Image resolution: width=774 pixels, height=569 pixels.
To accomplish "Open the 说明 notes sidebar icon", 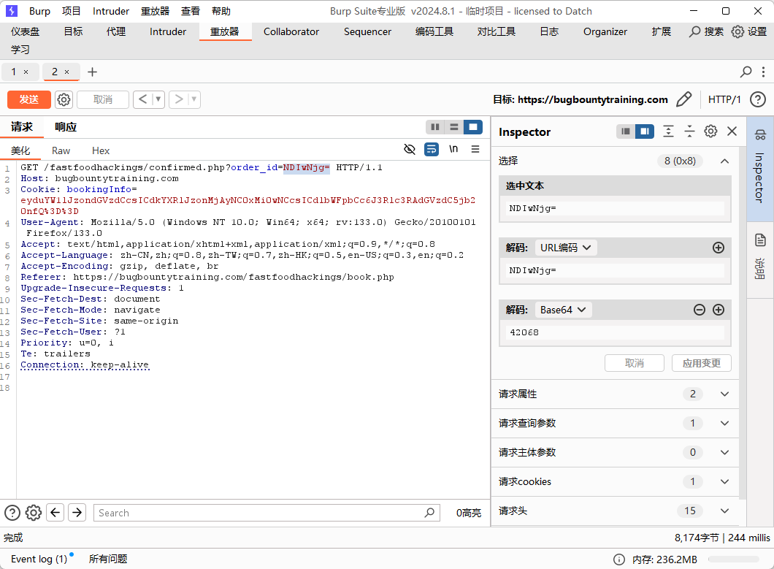I will [x=760, y=240].
